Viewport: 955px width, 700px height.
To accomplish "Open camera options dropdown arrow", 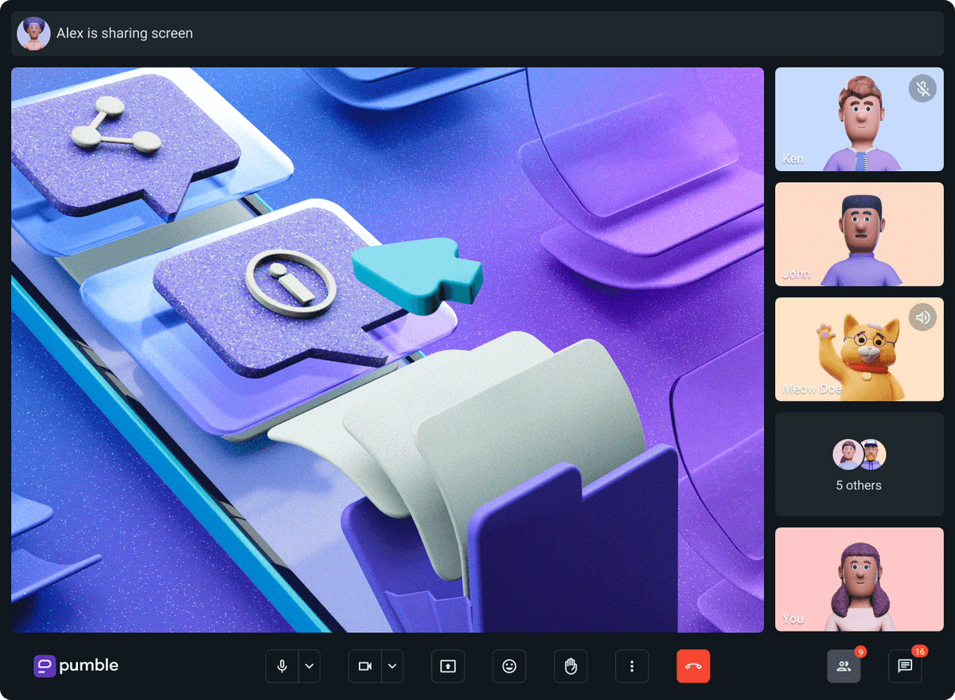I will pos(392,667).
